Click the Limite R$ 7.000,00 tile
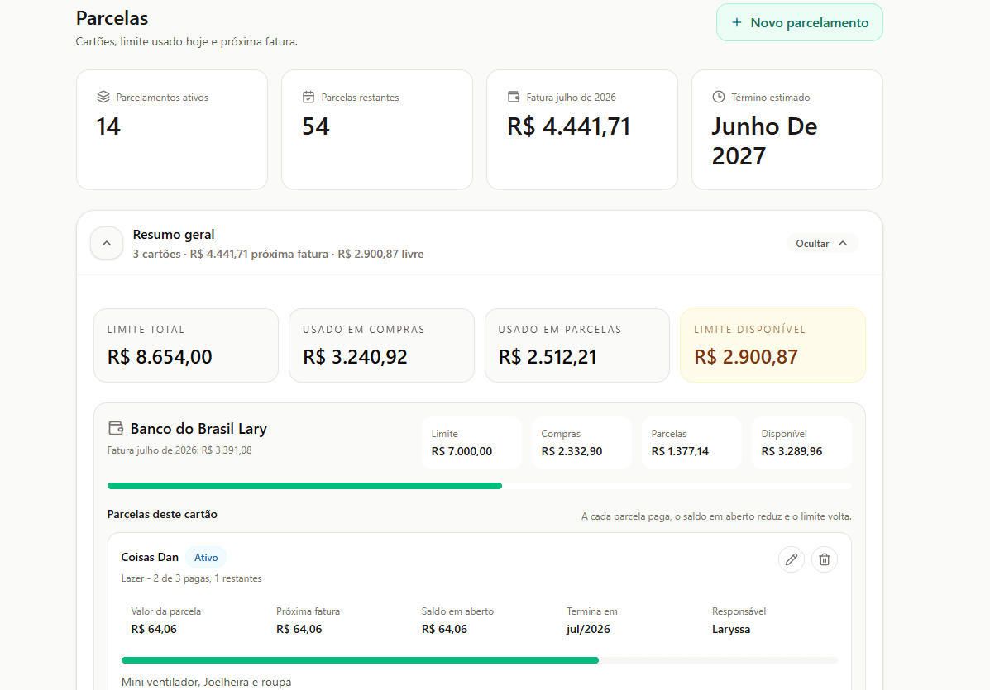Screen dimensions: 990x690 tap(471, 443)
